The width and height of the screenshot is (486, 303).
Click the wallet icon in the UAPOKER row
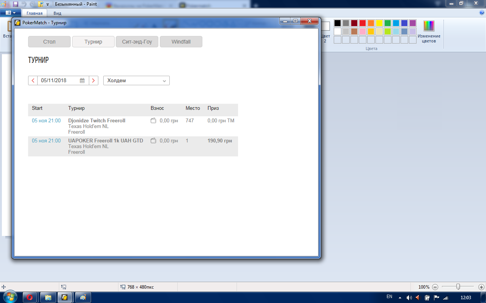(153, 141)
